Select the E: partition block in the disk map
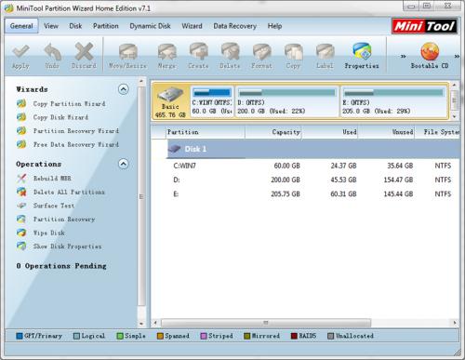 point(393,101)
